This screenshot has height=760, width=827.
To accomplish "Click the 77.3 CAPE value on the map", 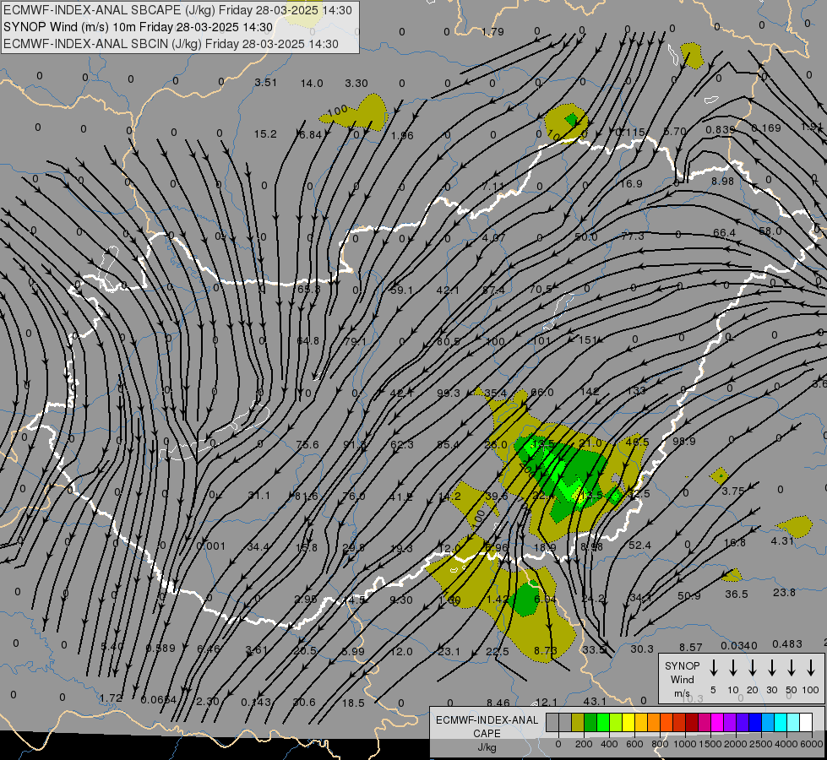I will tap(633, 236).
